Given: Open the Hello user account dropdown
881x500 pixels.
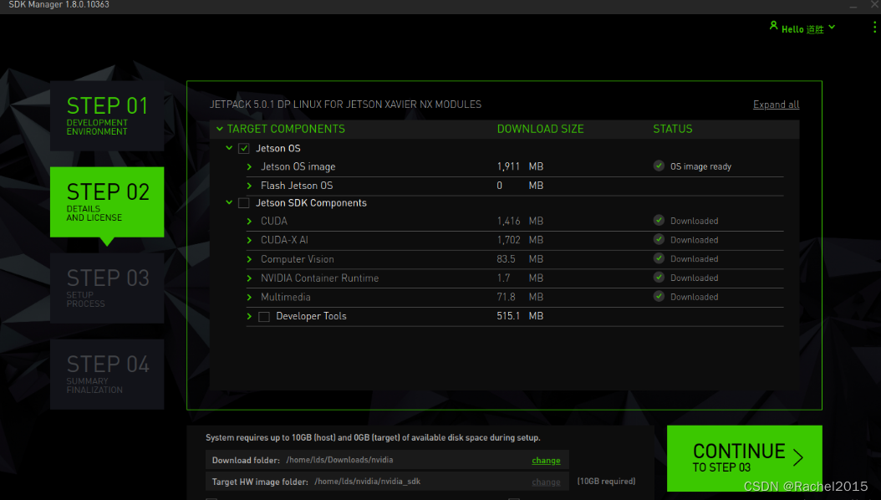Looking at the screenshot, I should (x=803, y=28).
